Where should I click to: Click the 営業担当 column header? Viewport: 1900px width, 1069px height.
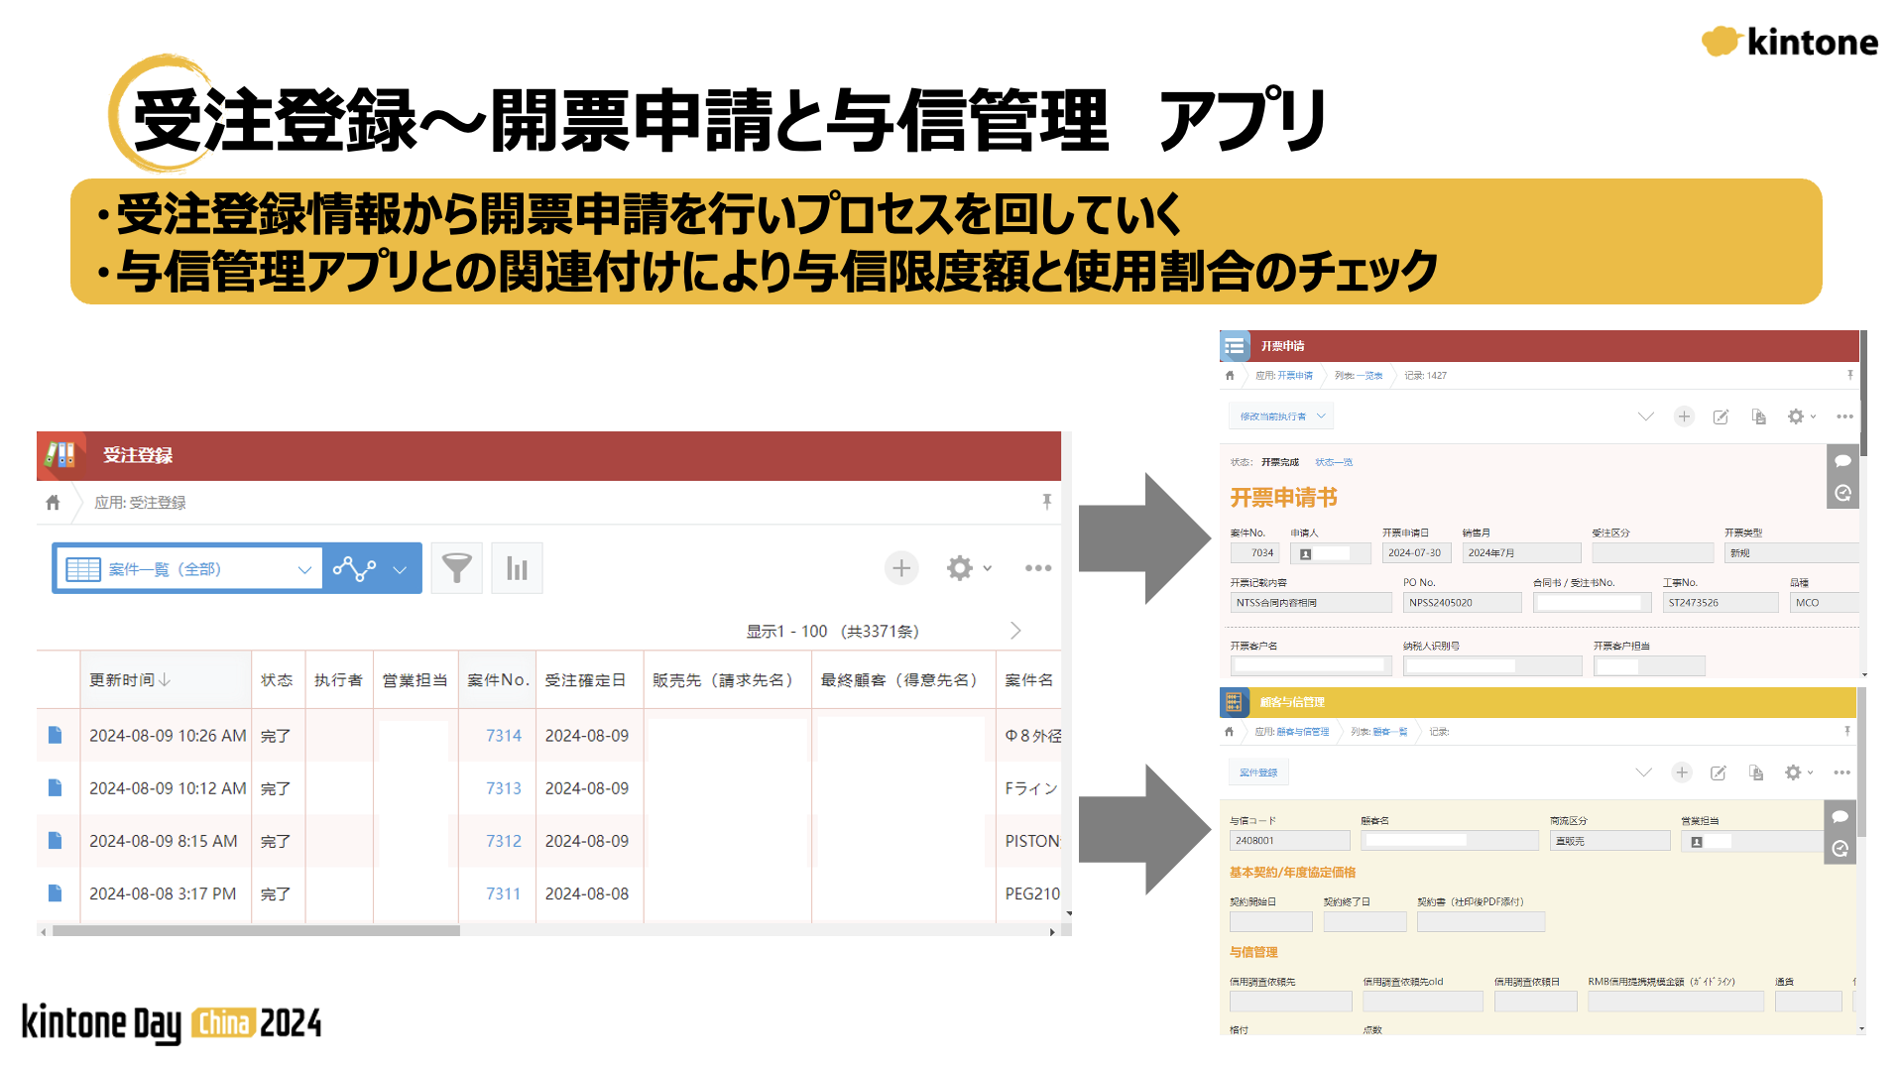415,679
